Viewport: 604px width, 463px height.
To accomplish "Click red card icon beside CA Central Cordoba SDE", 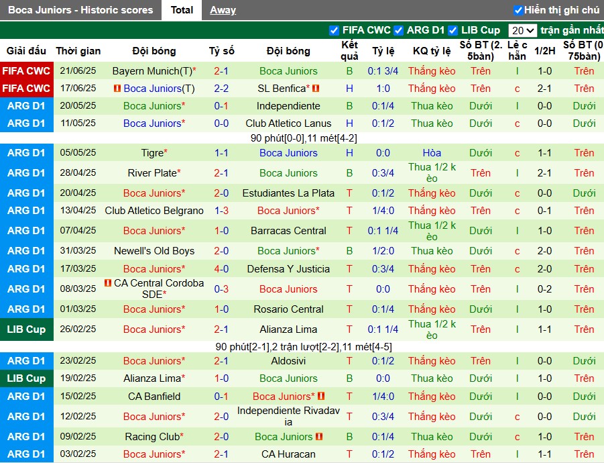I will pyautogui.click(x=108, y=283).
